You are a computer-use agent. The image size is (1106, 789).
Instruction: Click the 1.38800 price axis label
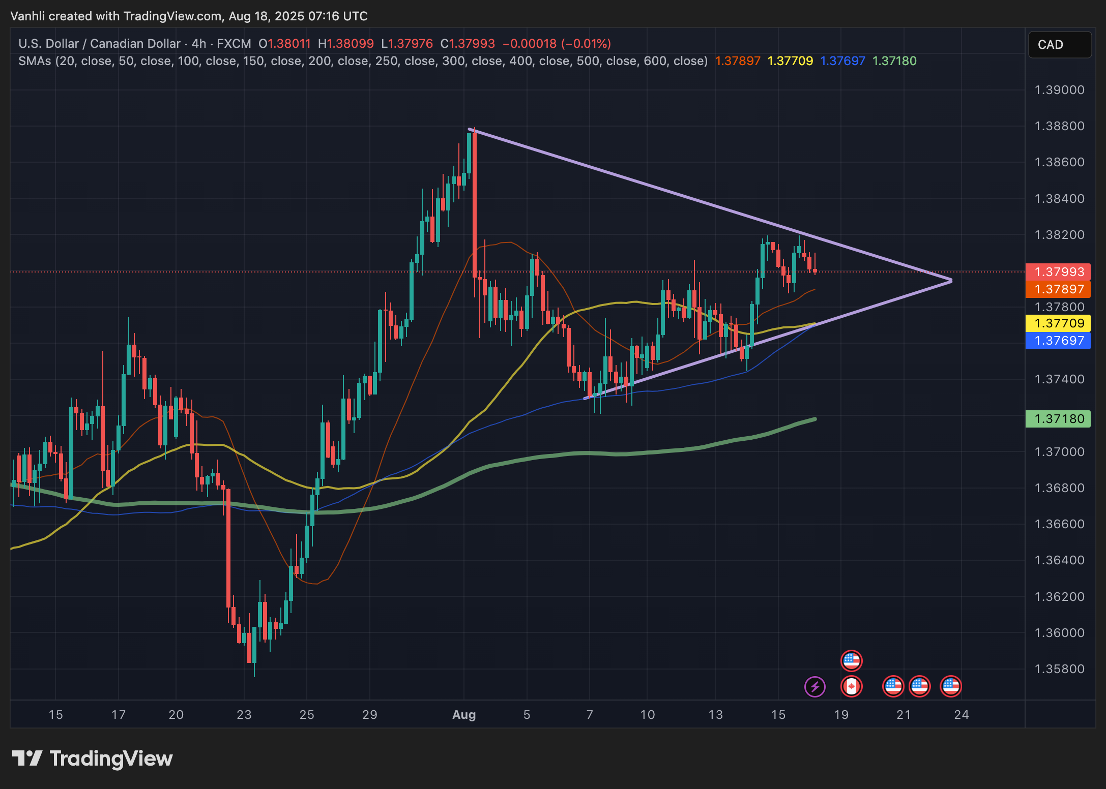point(1060,126)
